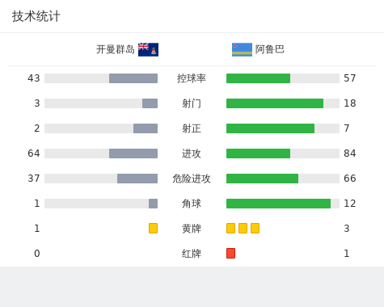Click the 红牌 stat label
The image size is (384, 307).
192,254
